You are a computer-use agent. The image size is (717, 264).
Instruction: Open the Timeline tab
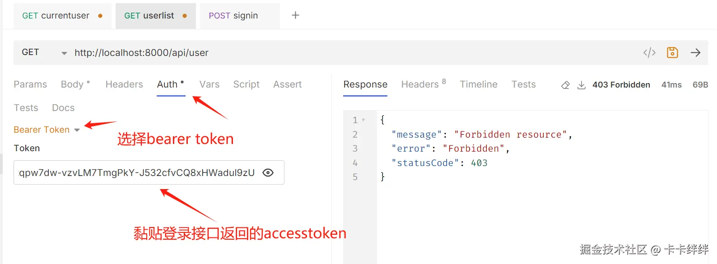pyautogui.click(x=479, y=84)
